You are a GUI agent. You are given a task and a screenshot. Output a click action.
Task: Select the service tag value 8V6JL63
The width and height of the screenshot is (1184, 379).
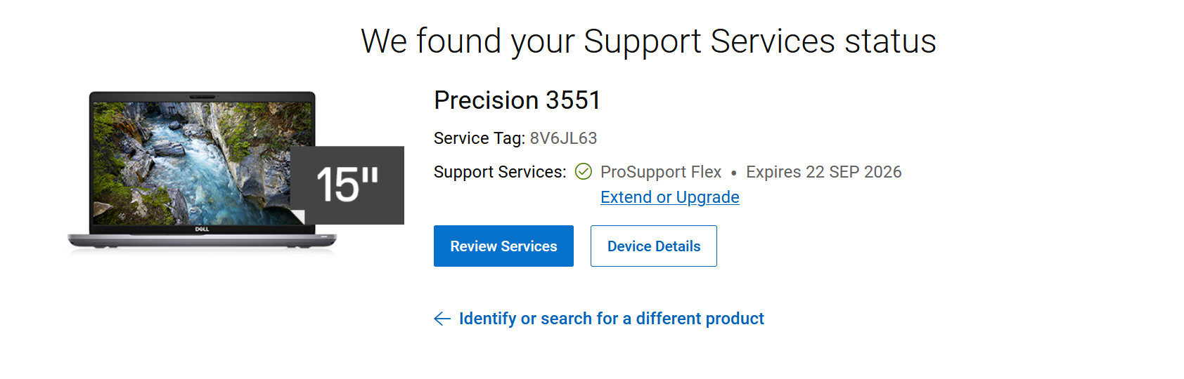click(563, 138)
